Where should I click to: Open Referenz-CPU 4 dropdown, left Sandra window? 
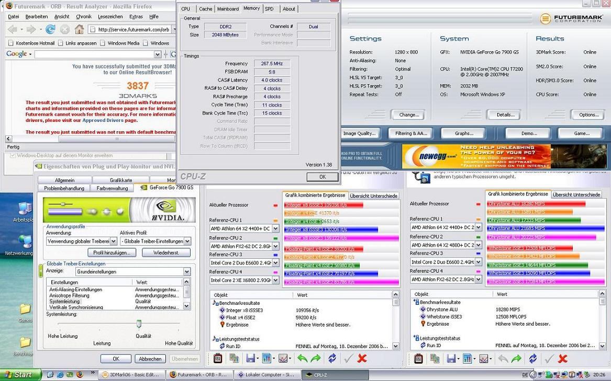[x=275, y=280]
